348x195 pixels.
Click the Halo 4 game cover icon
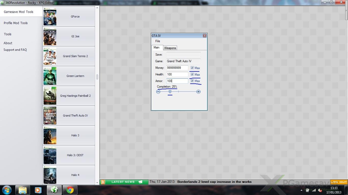50,175
